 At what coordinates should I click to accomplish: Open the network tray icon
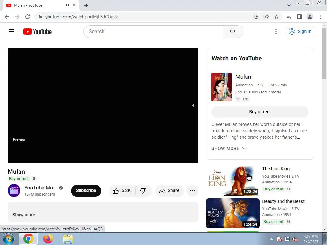287,239
